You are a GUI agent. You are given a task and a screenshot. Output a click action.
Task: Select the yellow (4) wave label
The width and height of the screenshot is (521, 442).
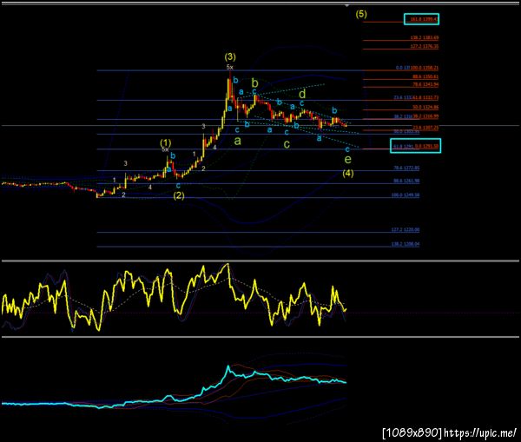click(x=348, y=173)
